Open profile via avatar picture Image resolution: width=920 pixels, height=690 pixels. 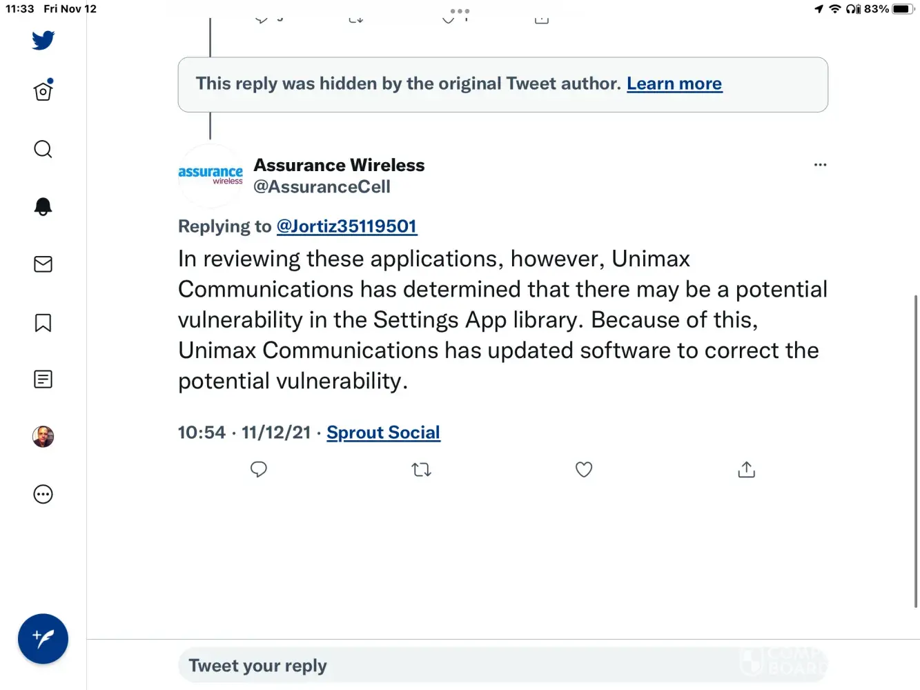tap(43, 437)
